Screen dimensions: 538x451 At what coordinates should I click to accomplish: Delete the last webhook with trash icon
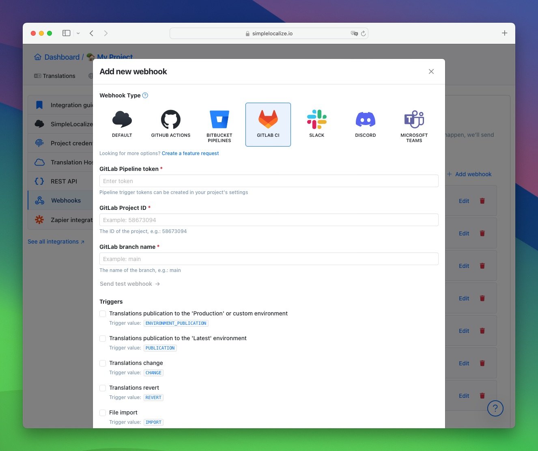(x=482, y=396)
